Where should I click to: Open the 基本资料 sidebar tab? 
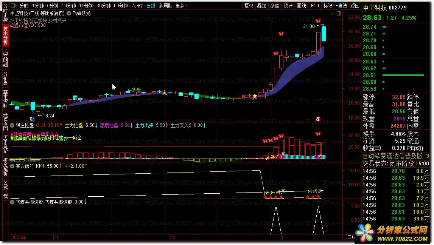click(x=5, y=99)
